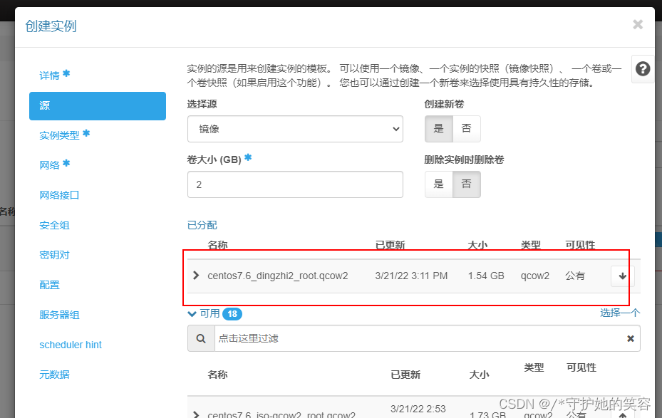Screen dimensions: 662x418
Task: Open the 网络接口 step
Action: click(59, 195)
